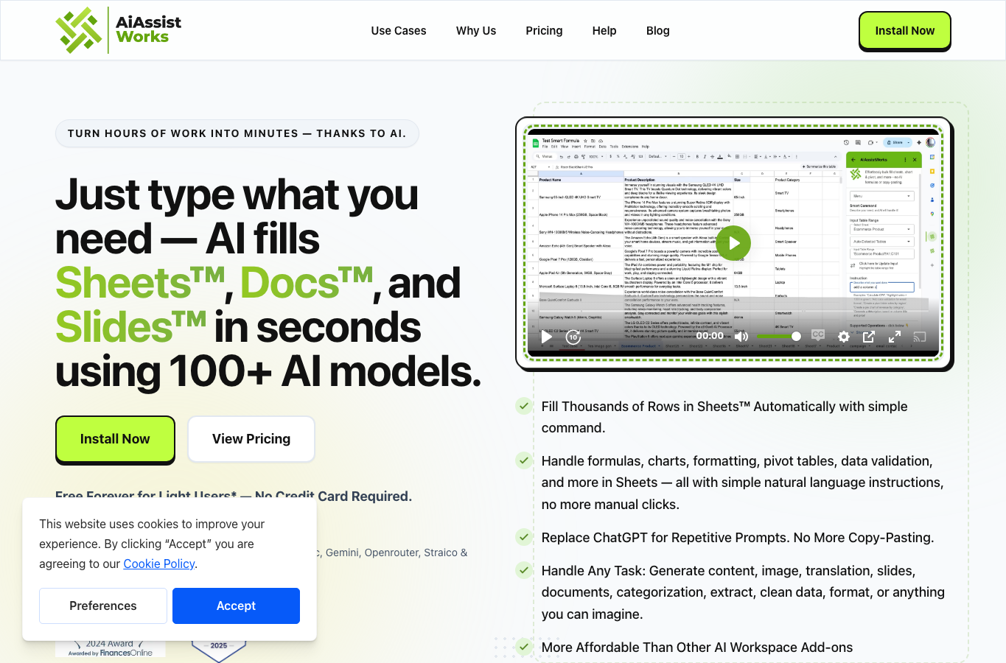Screen dimensions: 1006x663
Task: Go to Pricing page in navigation
Action: coord(544,30)
